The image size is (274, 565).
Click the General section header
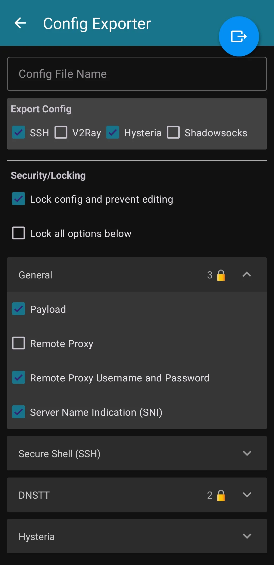pos(76,275)
